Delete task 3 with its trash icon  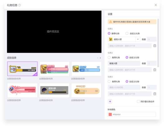click(155, 94)
